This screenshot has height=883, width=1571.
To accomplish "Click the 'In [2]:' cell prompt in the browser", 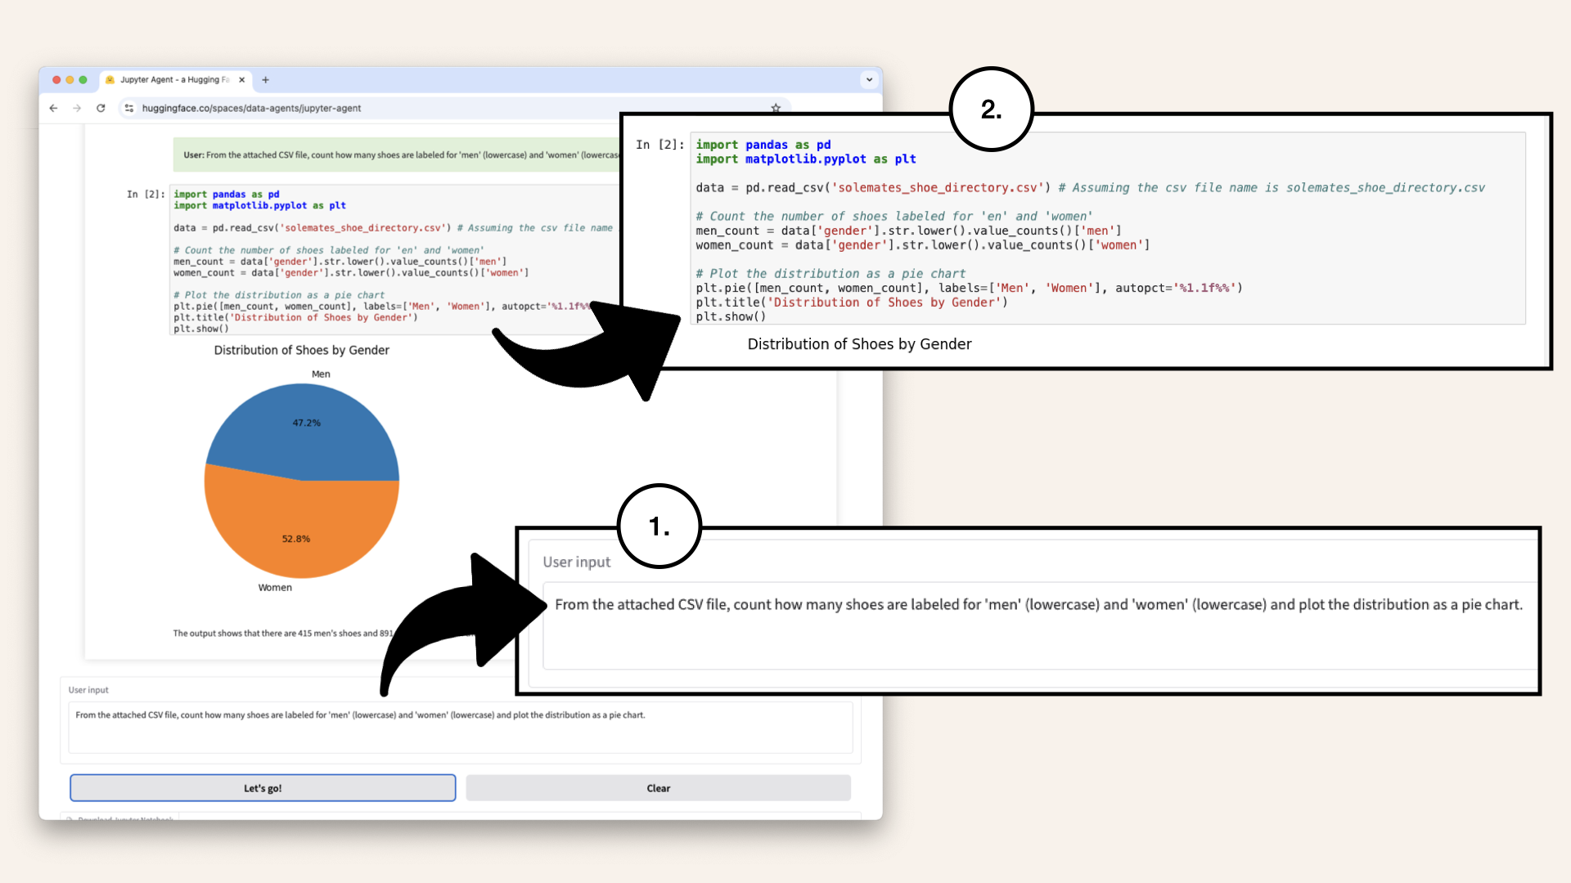I will pos(146,195).
